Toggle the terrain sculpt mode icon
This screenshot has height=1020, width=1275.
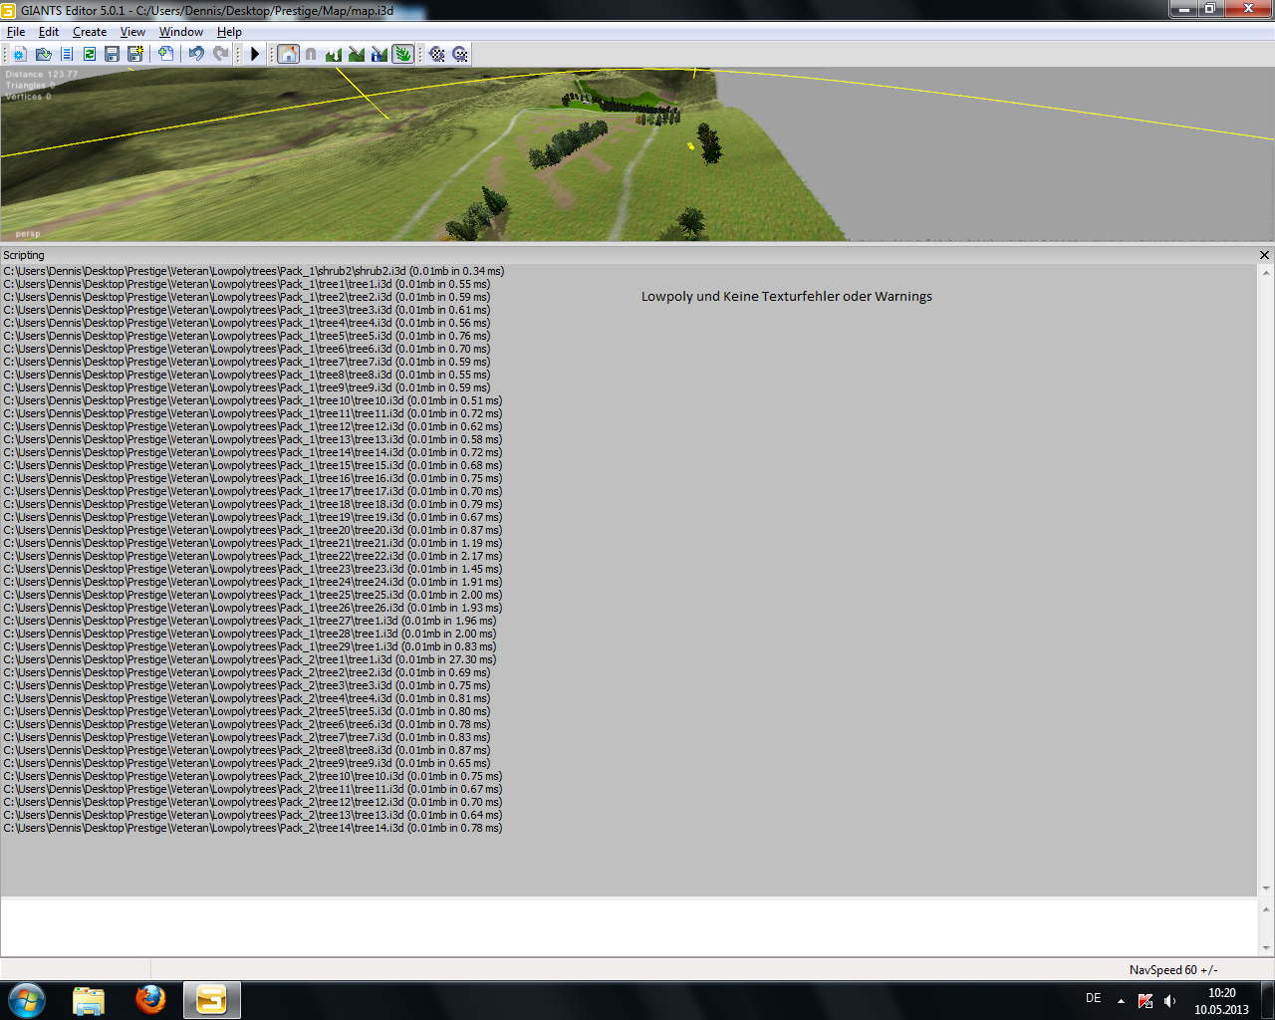pos(334,54)
